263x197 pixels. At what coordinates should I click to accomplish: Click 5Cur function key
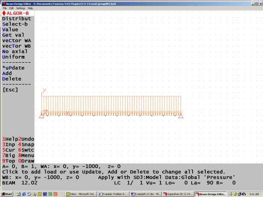(x=9, y=150)
